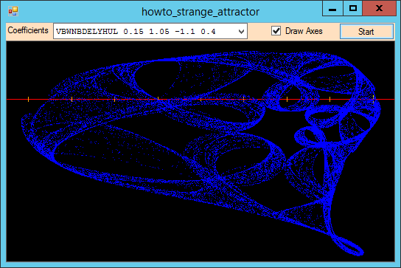
Task: Minimize the howto_strange_attractor window
Action: click(332, 9)
